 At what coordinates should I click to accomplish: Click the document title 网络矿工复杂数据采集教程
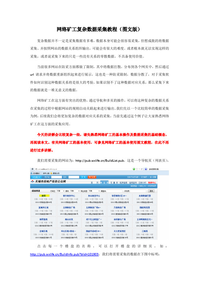click(x=87, y=29)
